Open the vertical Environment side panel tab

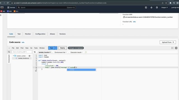[9, 59]
